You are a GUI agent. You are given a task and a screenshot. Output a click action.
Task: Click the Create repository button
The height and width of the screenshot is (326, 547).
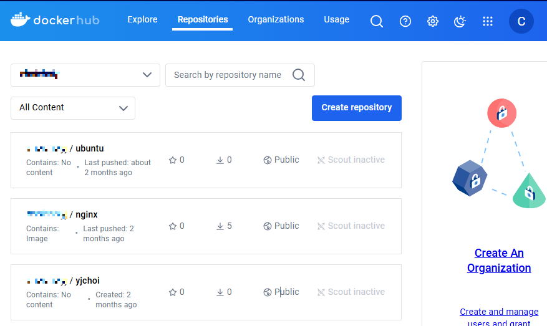pyautogui.click(x=357, y=108)
